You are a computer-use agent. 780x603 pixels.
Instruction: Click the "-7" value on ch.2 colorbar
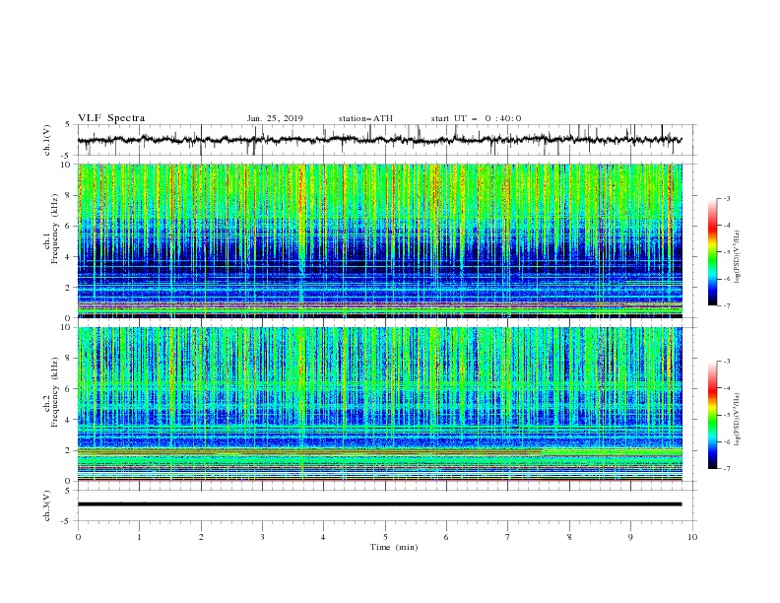(x=727, y=469)
